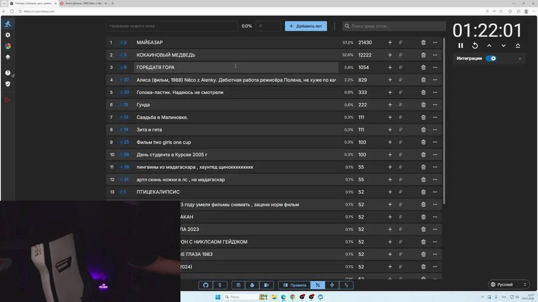
Task: Delete the Свадьба в Малиновке lot
Action: tap(423, 117)
